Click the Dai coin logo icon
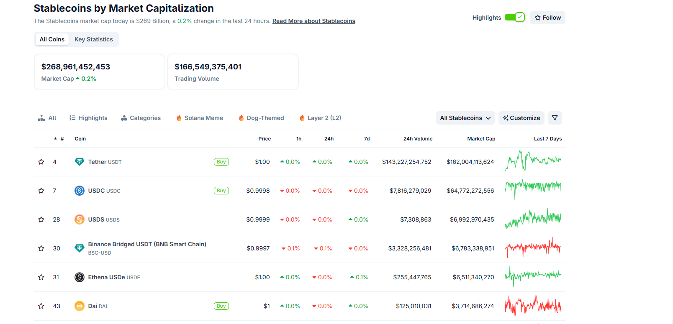673x324 pixels. tap(79, 306)
